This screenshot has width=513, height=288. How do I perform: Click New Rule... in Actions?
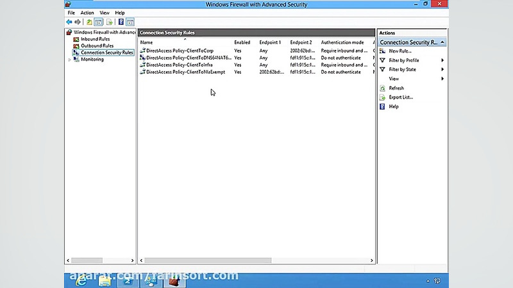[x=400, y=51]
